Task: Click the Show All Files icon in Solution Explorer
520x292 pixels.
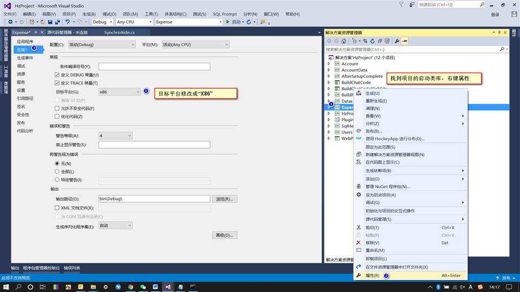Action: click(x=387, y=41)
